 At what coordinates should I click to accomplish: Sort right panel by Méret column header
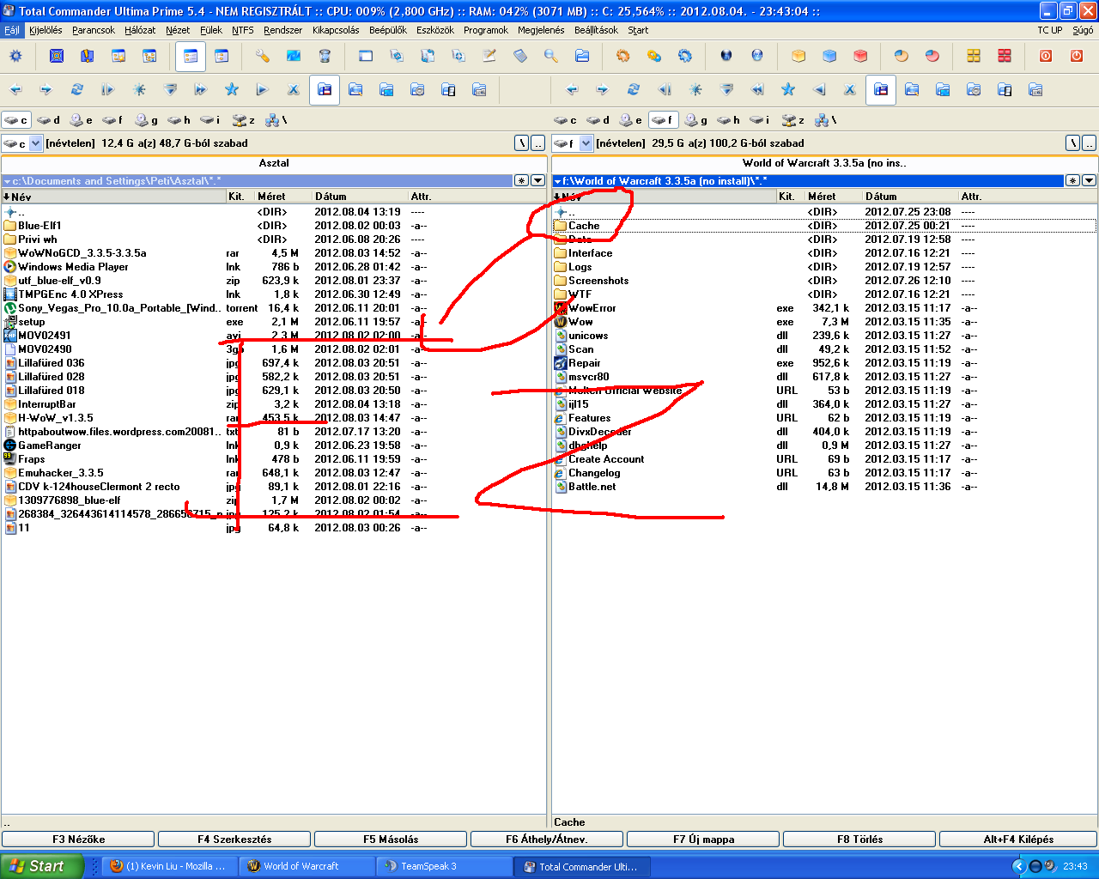pyautogui.click(x=834, y=197)
